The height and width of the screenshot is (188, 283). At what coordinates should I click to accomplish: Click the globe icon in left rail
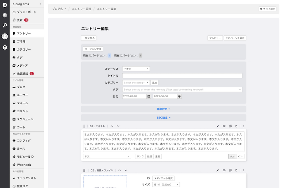[x=5, y=15]
